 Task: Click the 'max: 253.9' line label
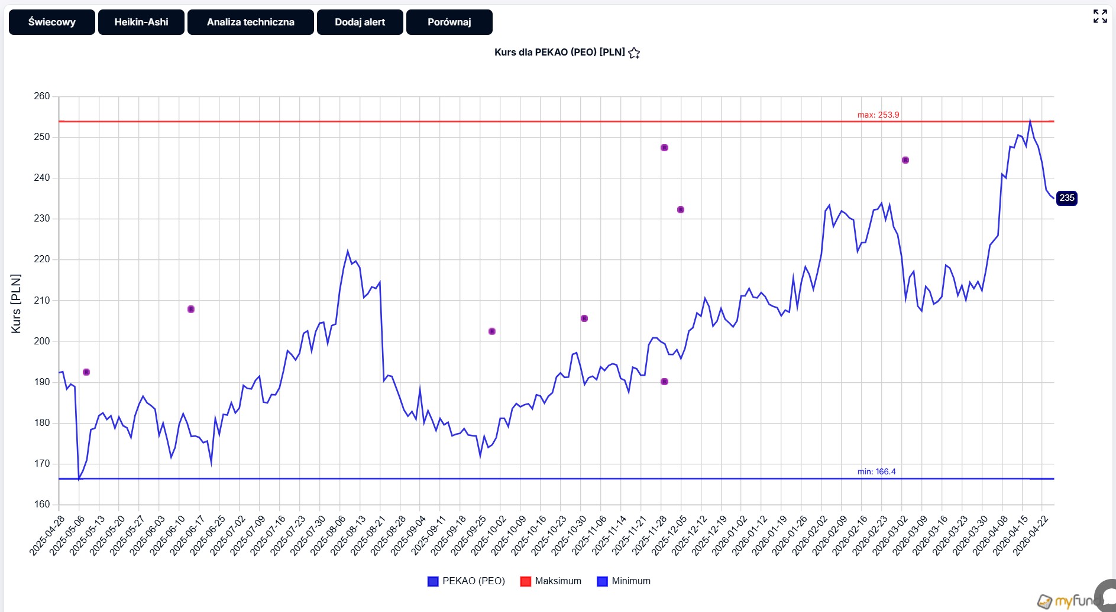(878, 115)
